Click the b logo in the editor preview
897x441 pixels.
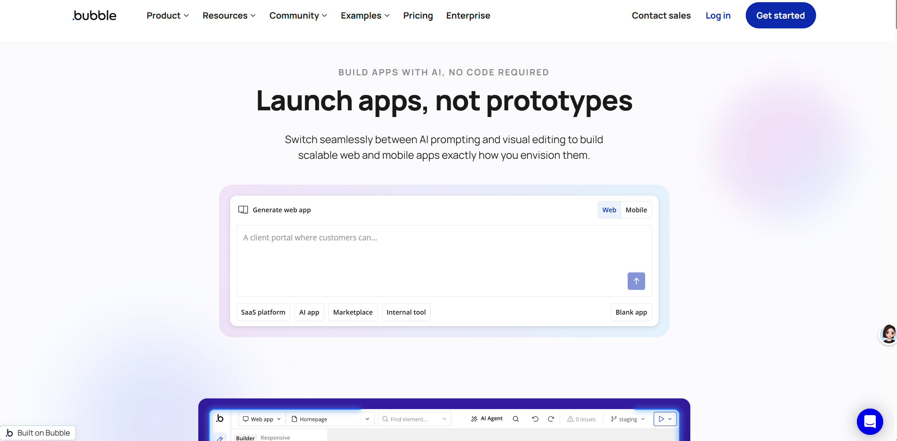click(x=220, y=418)
